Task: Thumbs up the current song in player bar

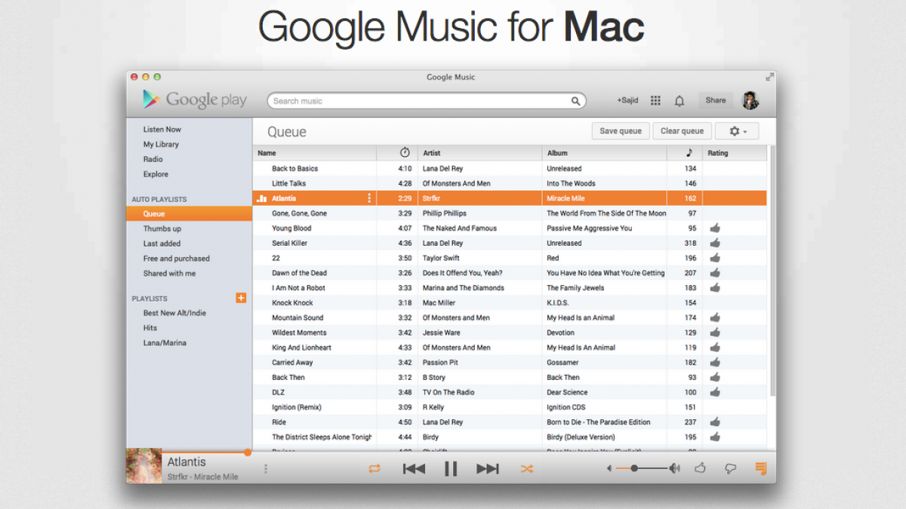Action: click(x=700, y=468)
